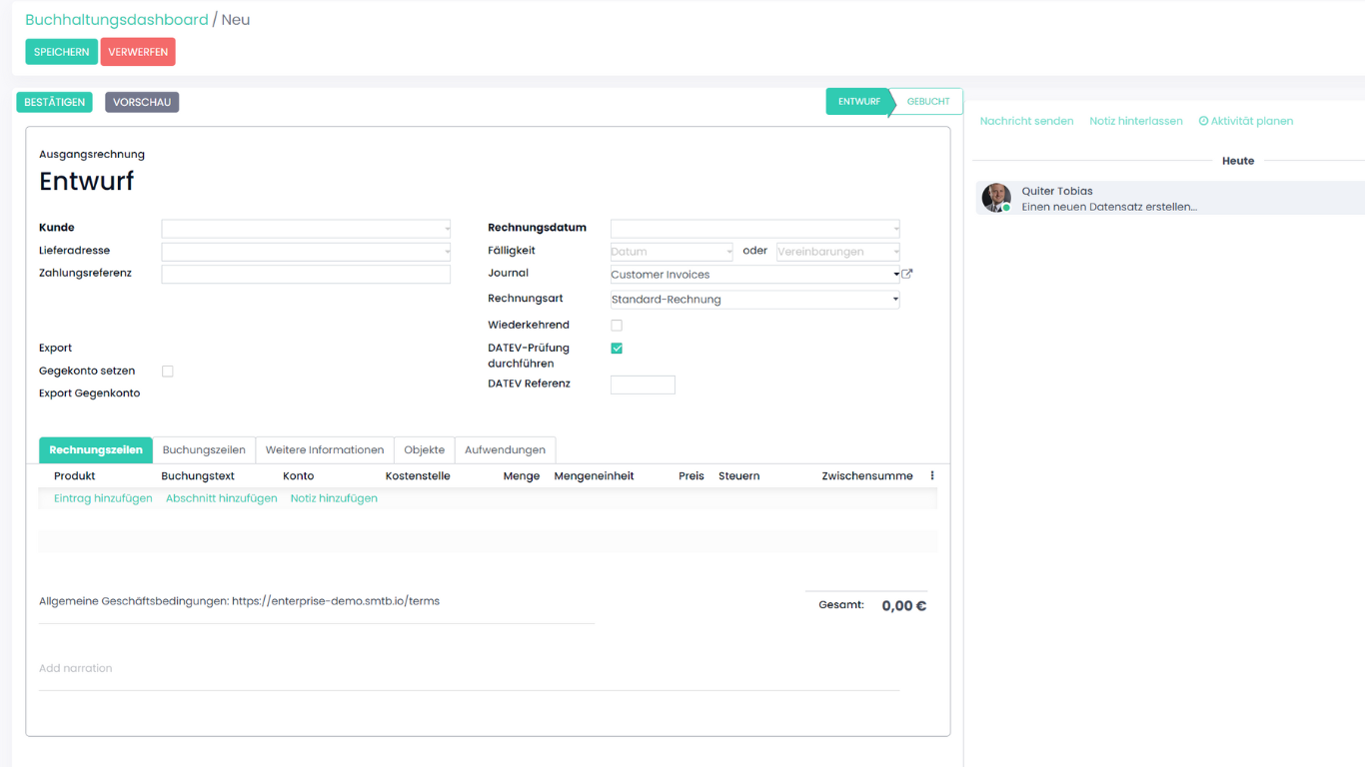
Task: Select the Aufwendungen tab
Action: coord(505,450)
